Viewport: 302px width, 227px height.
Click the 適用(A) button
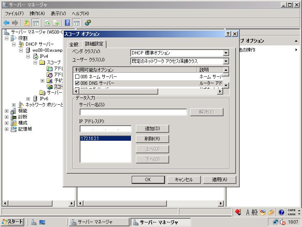[x=219, y=180]
